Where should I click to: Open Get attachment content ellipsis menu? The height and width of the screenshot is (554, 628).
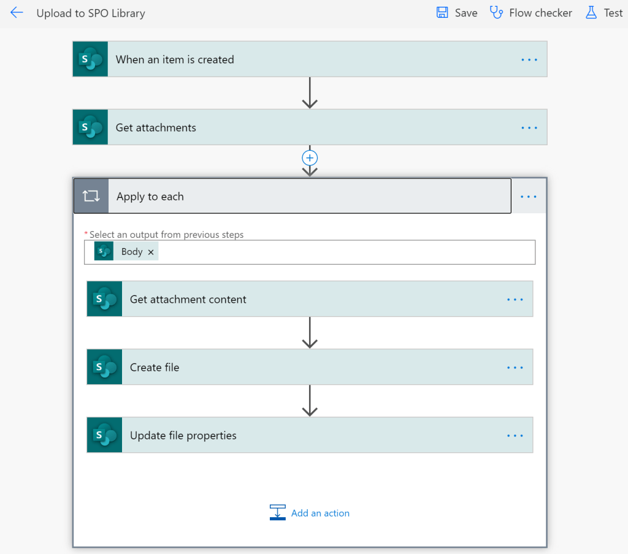pyautogui.click(x=515, y=300)
